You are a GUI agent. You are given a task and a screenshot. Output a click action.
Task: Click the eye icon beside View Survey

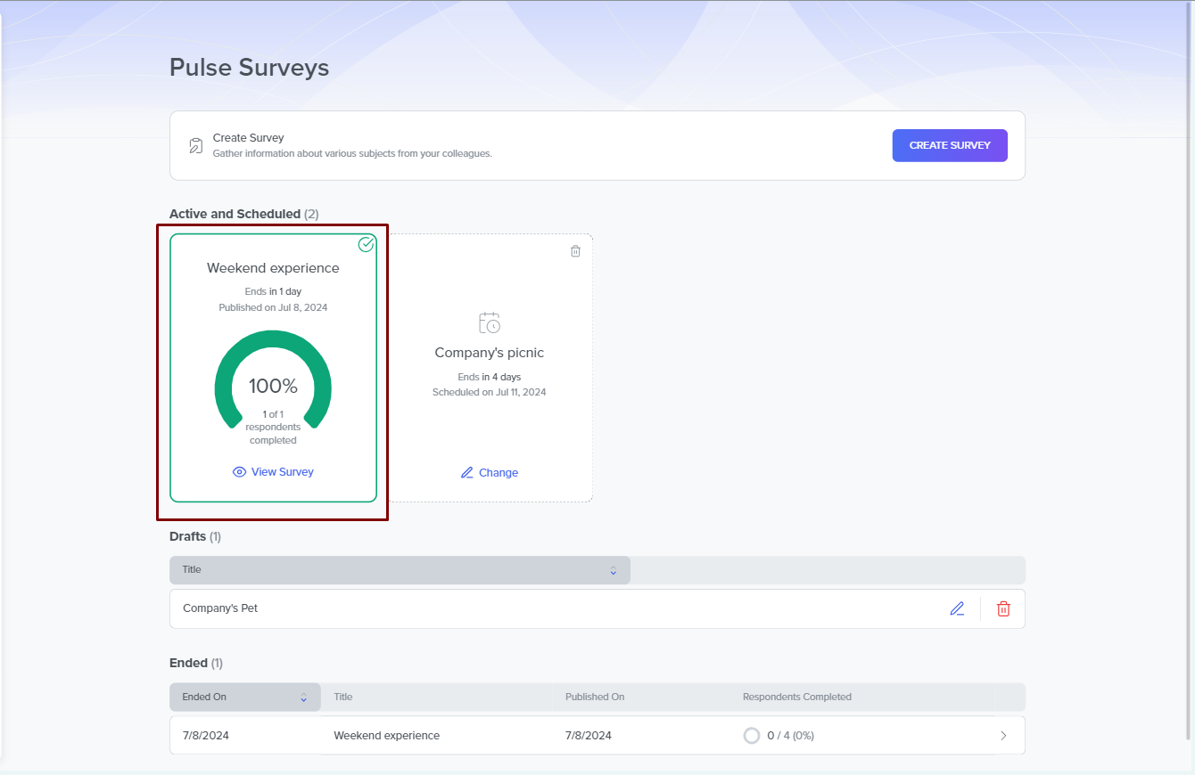(239, 472)
